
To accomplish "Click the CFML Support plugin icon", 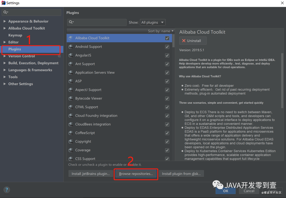I will point(71,107).
